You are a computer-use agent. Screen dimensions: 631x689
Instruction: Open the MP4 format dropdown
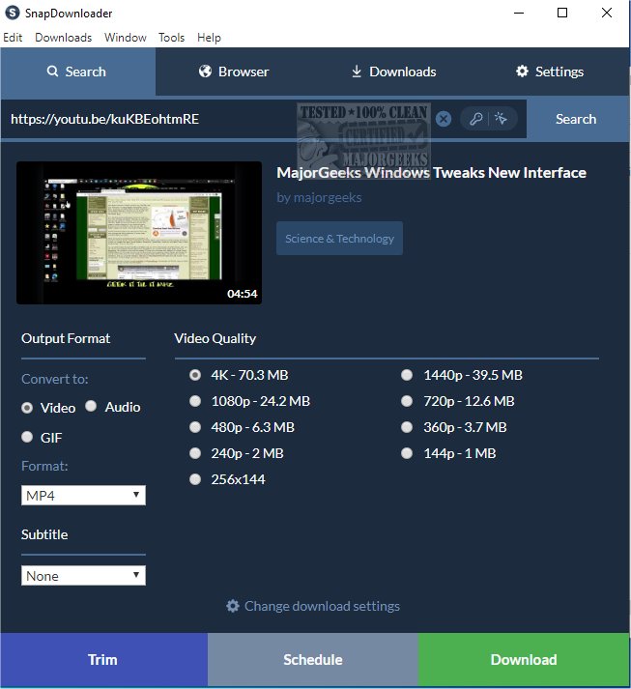[x=83, y=495]
